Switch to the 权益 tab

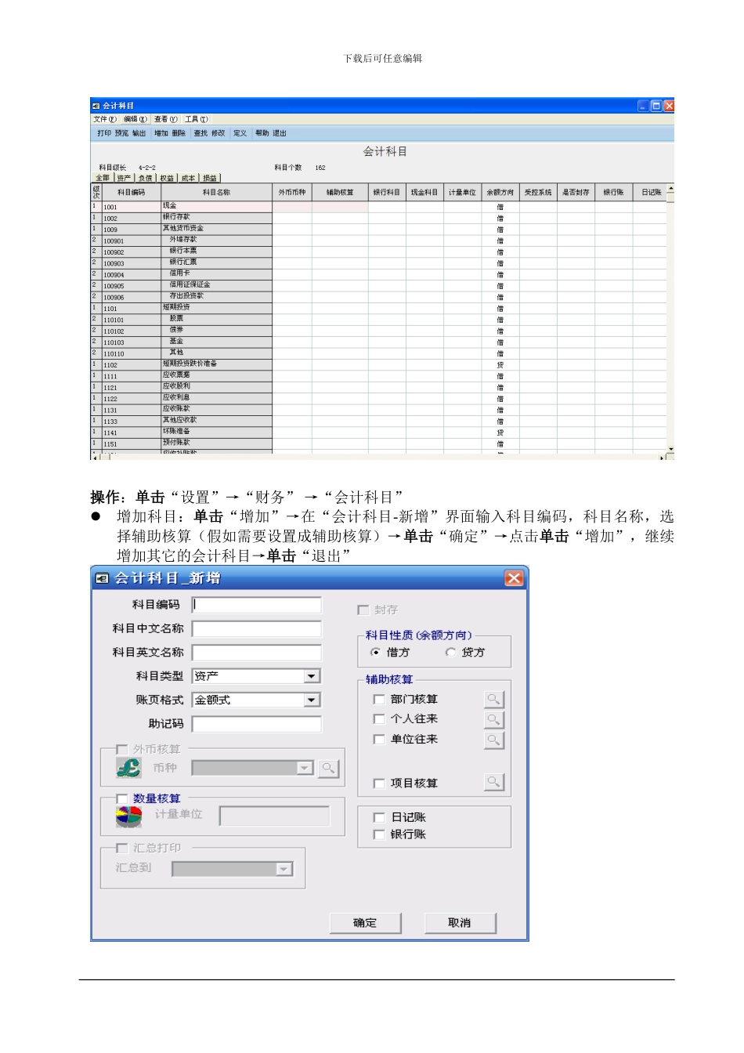(x=167, y=178)
